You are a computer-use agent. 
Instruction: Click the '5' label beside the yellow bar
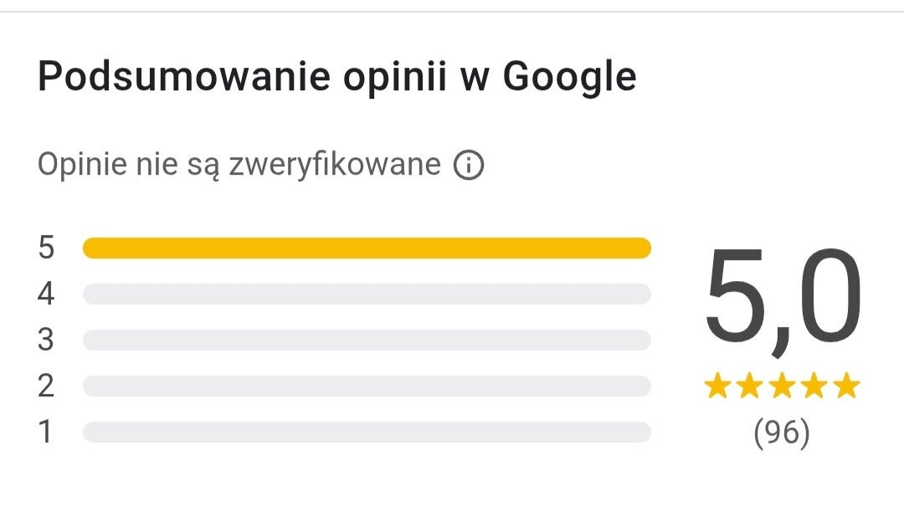46,248
